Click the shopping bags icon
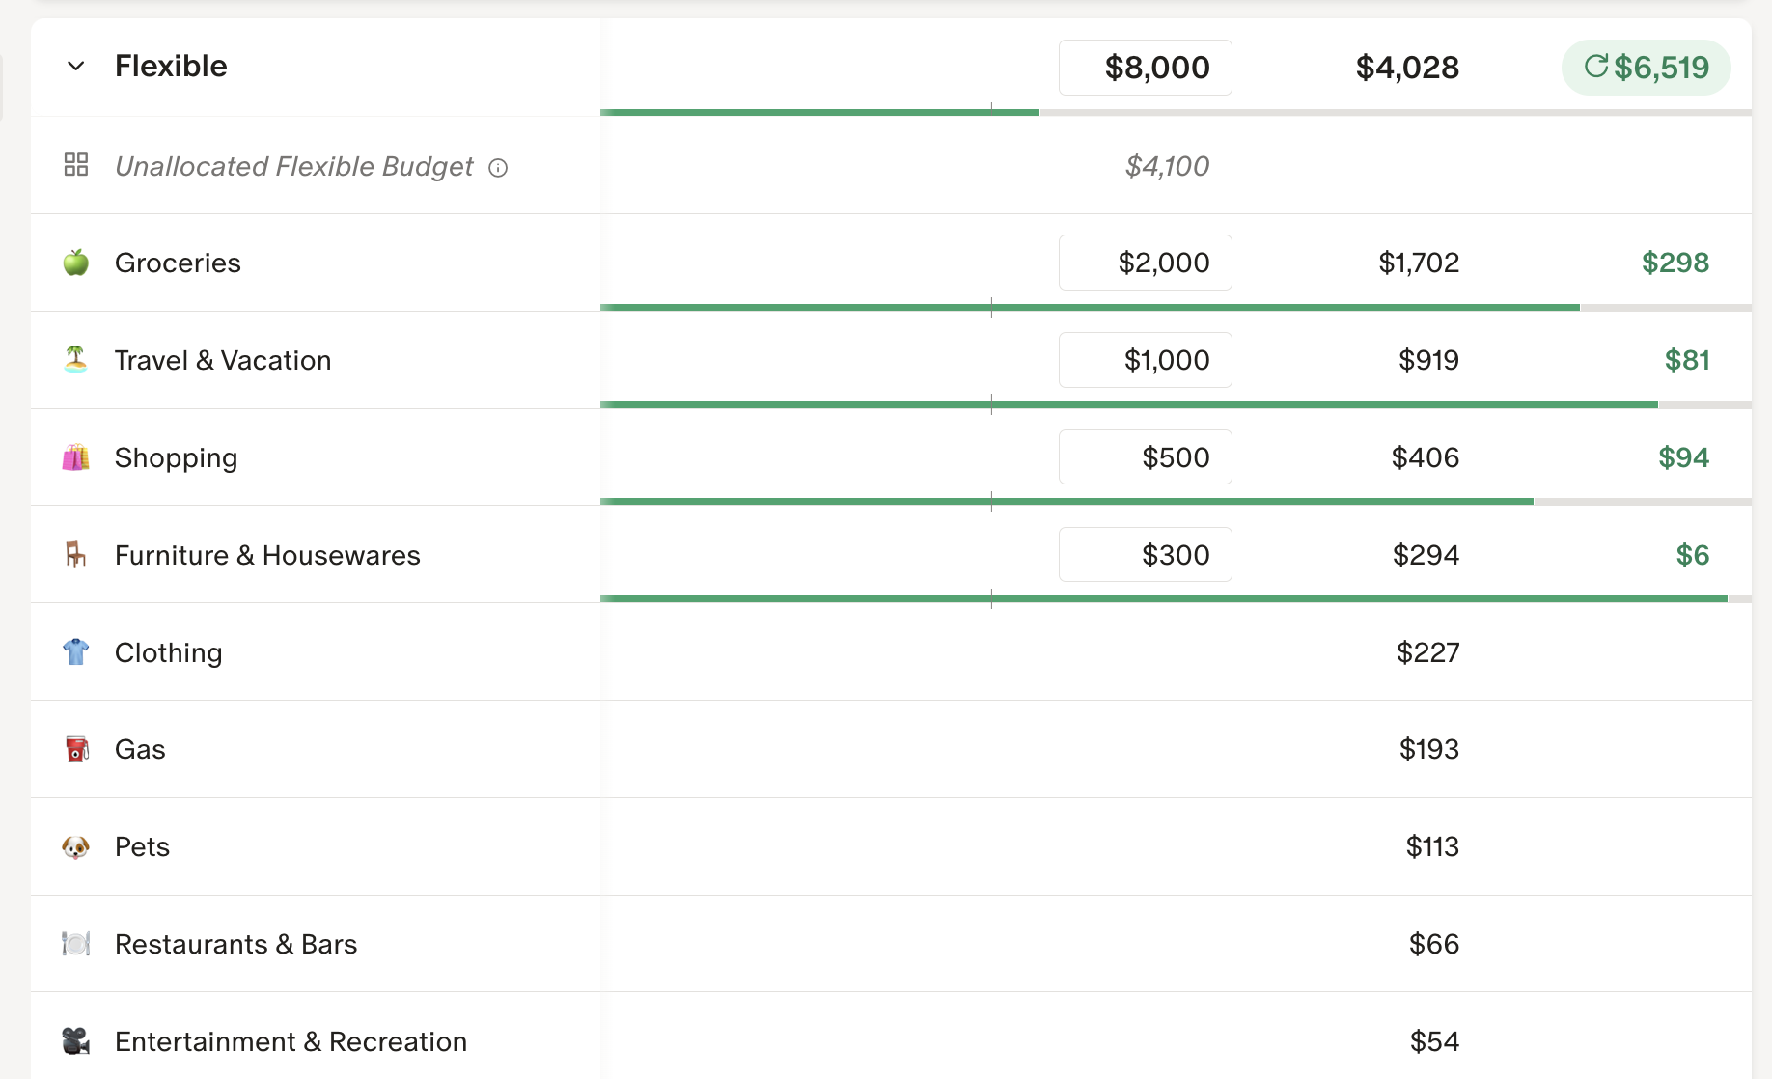The image size is (1772, 1079). [x=76, y=457]
